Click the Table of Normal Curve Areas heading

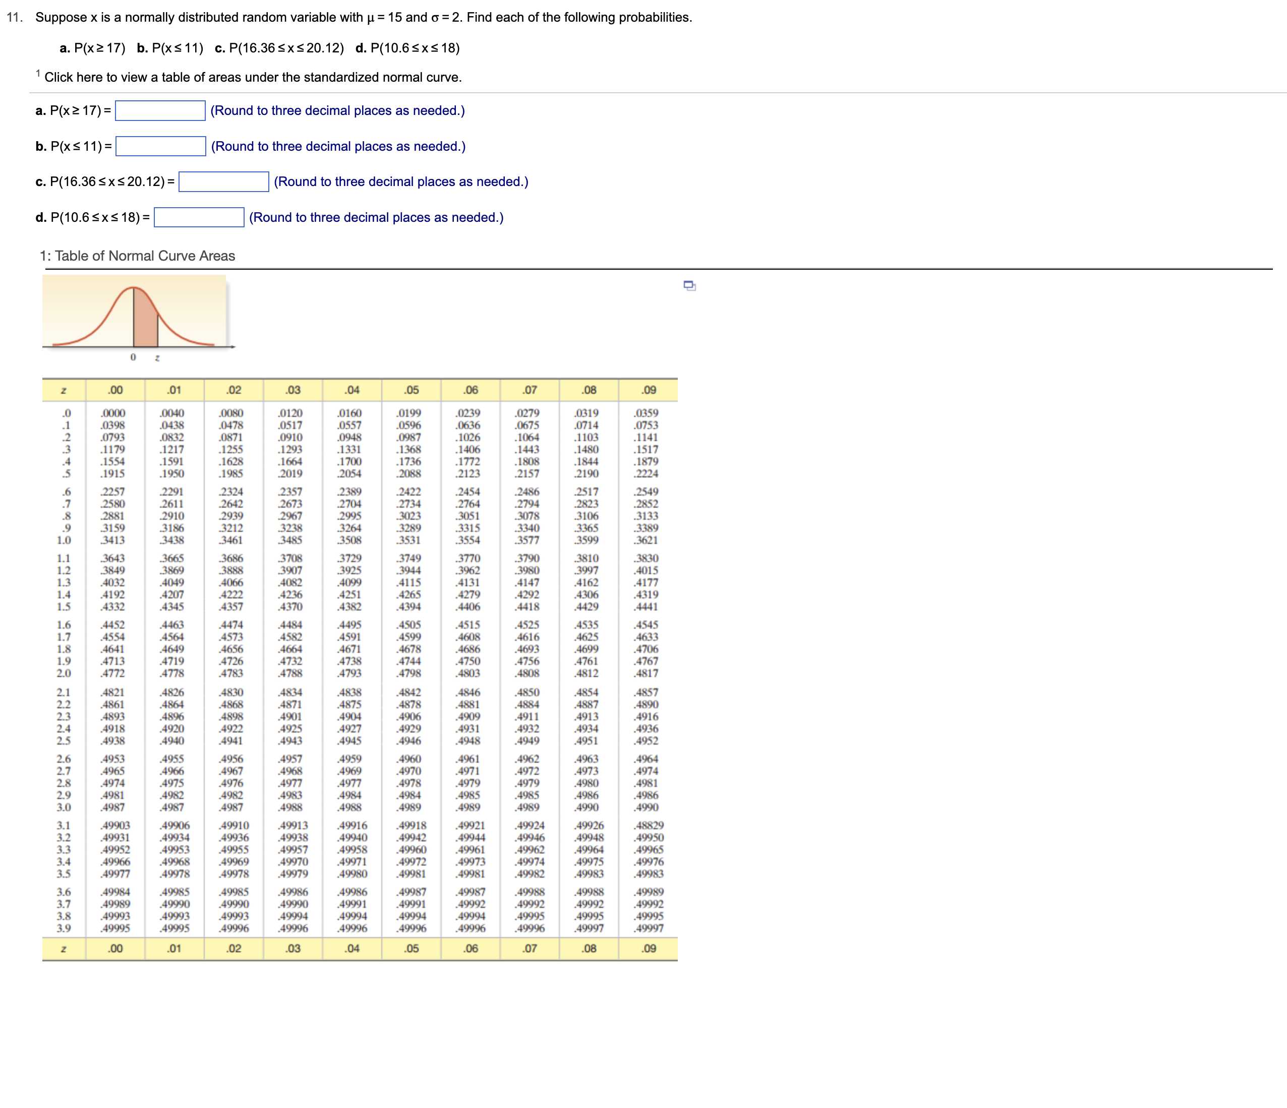point(137,256)
